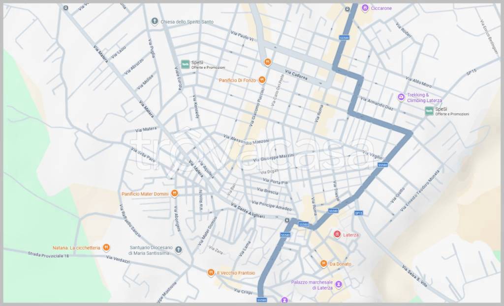
Task: Click the Chiesa dello Spirito Santo church icon
Action: (x=155, y=22)
